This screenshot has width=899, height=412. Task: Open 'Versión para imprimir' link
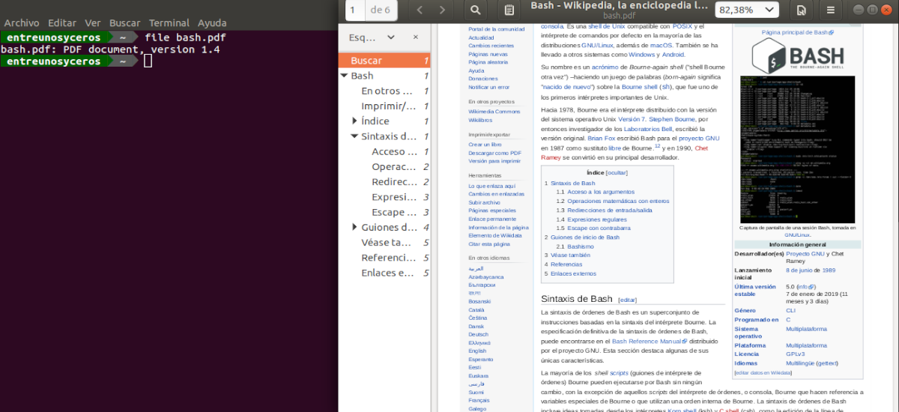pos(494,161)
